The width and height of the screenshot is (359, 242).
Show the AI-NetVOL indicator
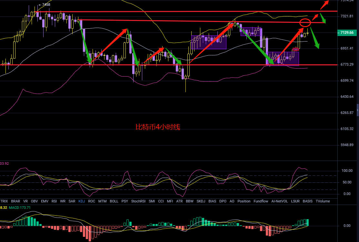[x=279, y=201]
